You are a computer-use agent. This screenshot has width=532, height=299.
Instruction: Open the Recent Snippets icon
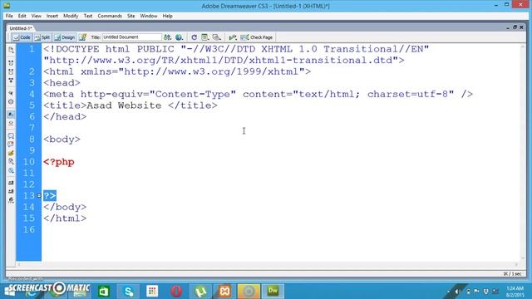tap(11, 162)
